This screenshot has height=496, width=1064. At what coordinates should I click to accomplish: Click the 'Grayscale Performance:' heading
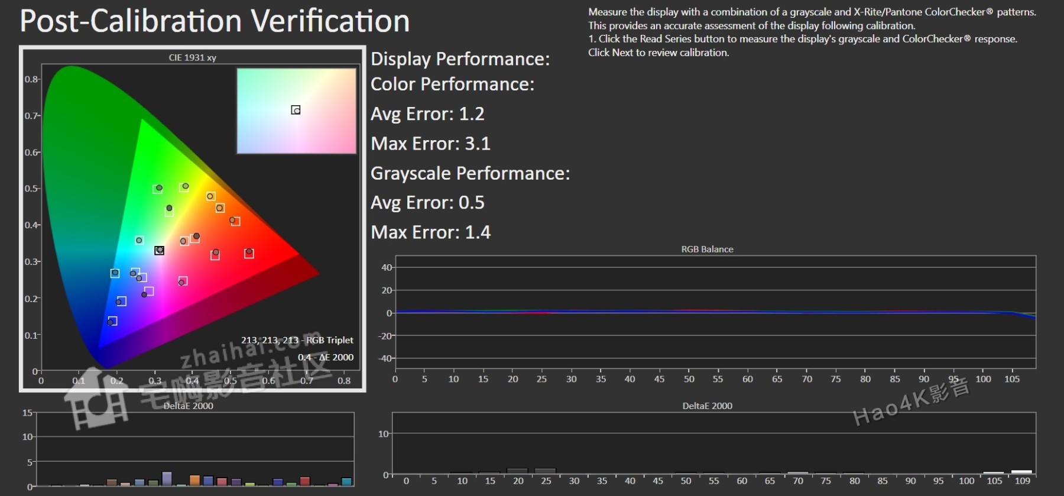pos(470,173)
